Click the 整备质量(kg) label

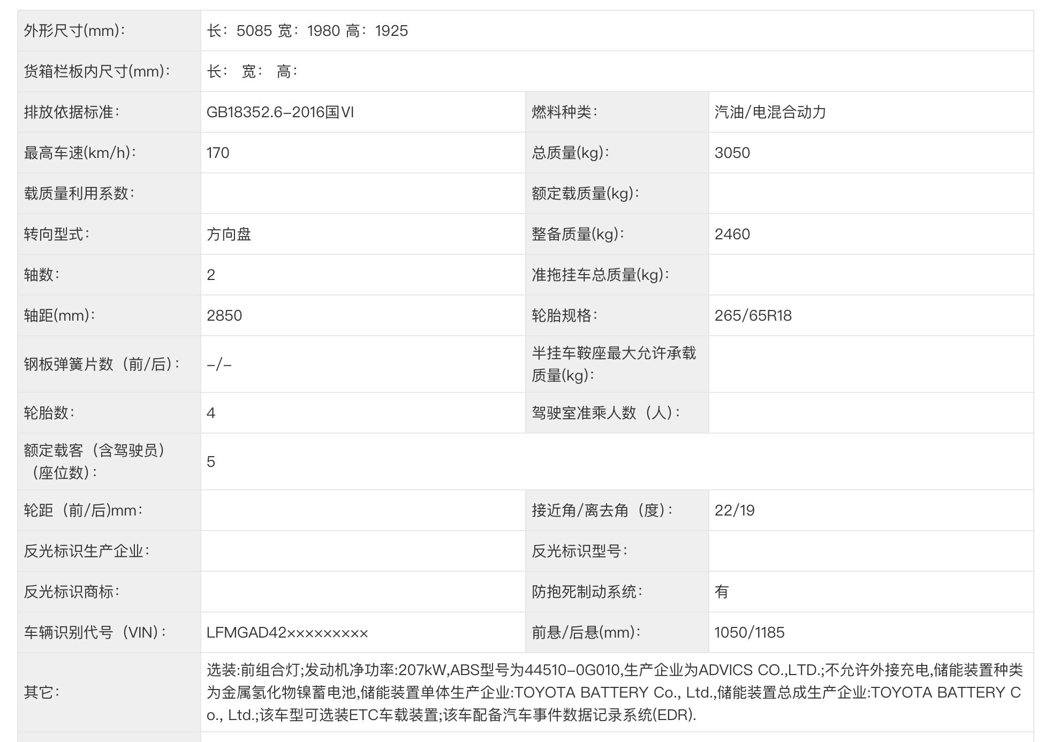point(578,234)
